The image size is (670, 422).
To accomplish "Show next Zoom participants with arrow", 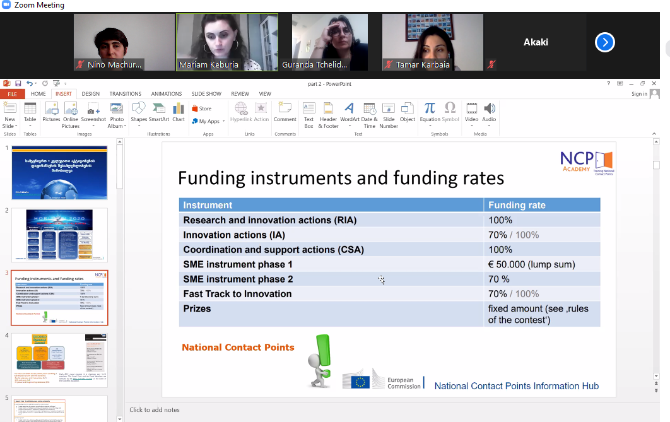I will (604, 42).
